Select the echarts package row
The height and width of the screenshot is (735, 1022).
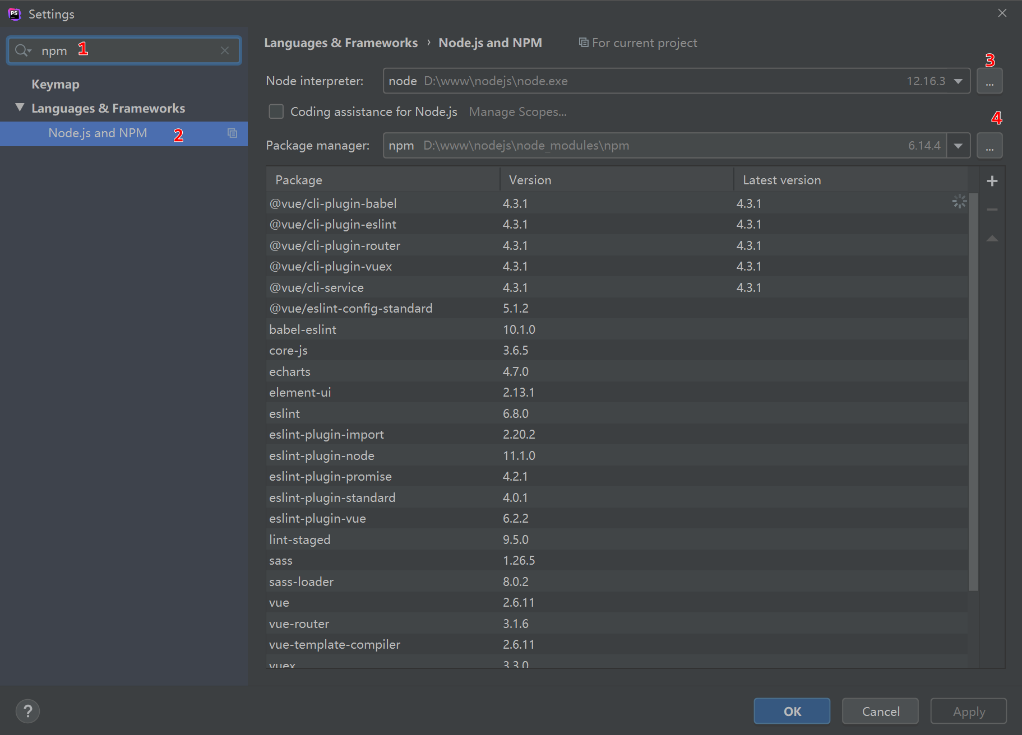[x=617, y=371]
